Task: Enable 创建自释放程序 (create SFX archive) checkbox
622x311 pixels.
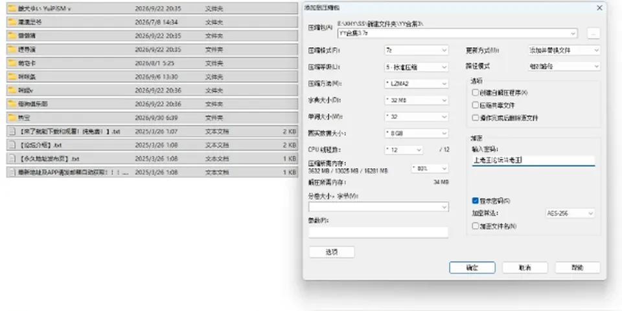Action: click(x=475, y=92)
